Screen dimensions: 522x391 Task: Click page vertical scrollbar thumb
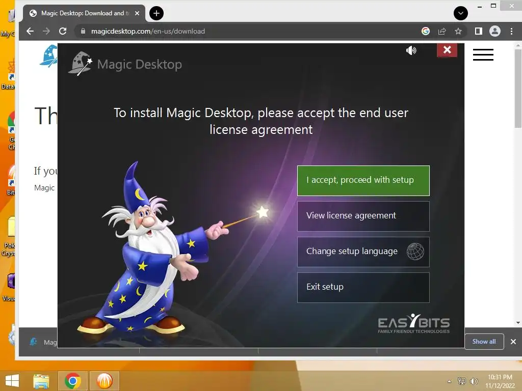(518, 88)
